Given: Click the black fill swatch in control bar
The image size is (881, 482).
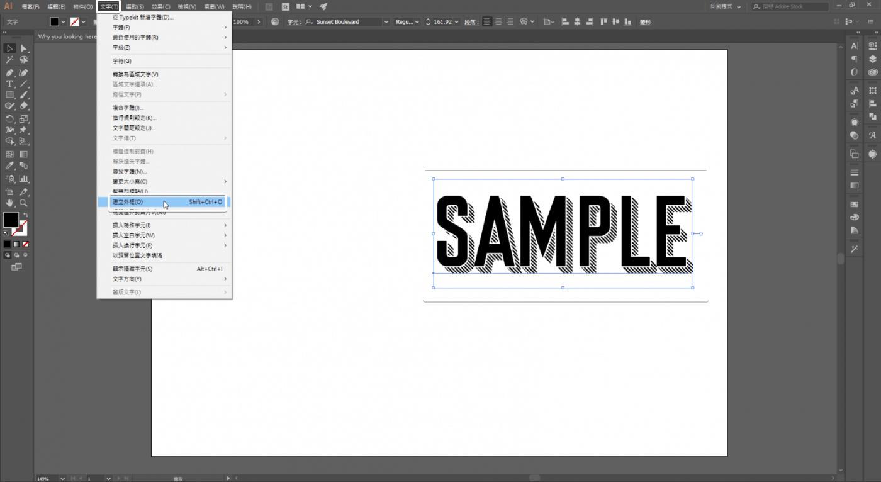Looking at the screenshot, I should coord(55,22).
